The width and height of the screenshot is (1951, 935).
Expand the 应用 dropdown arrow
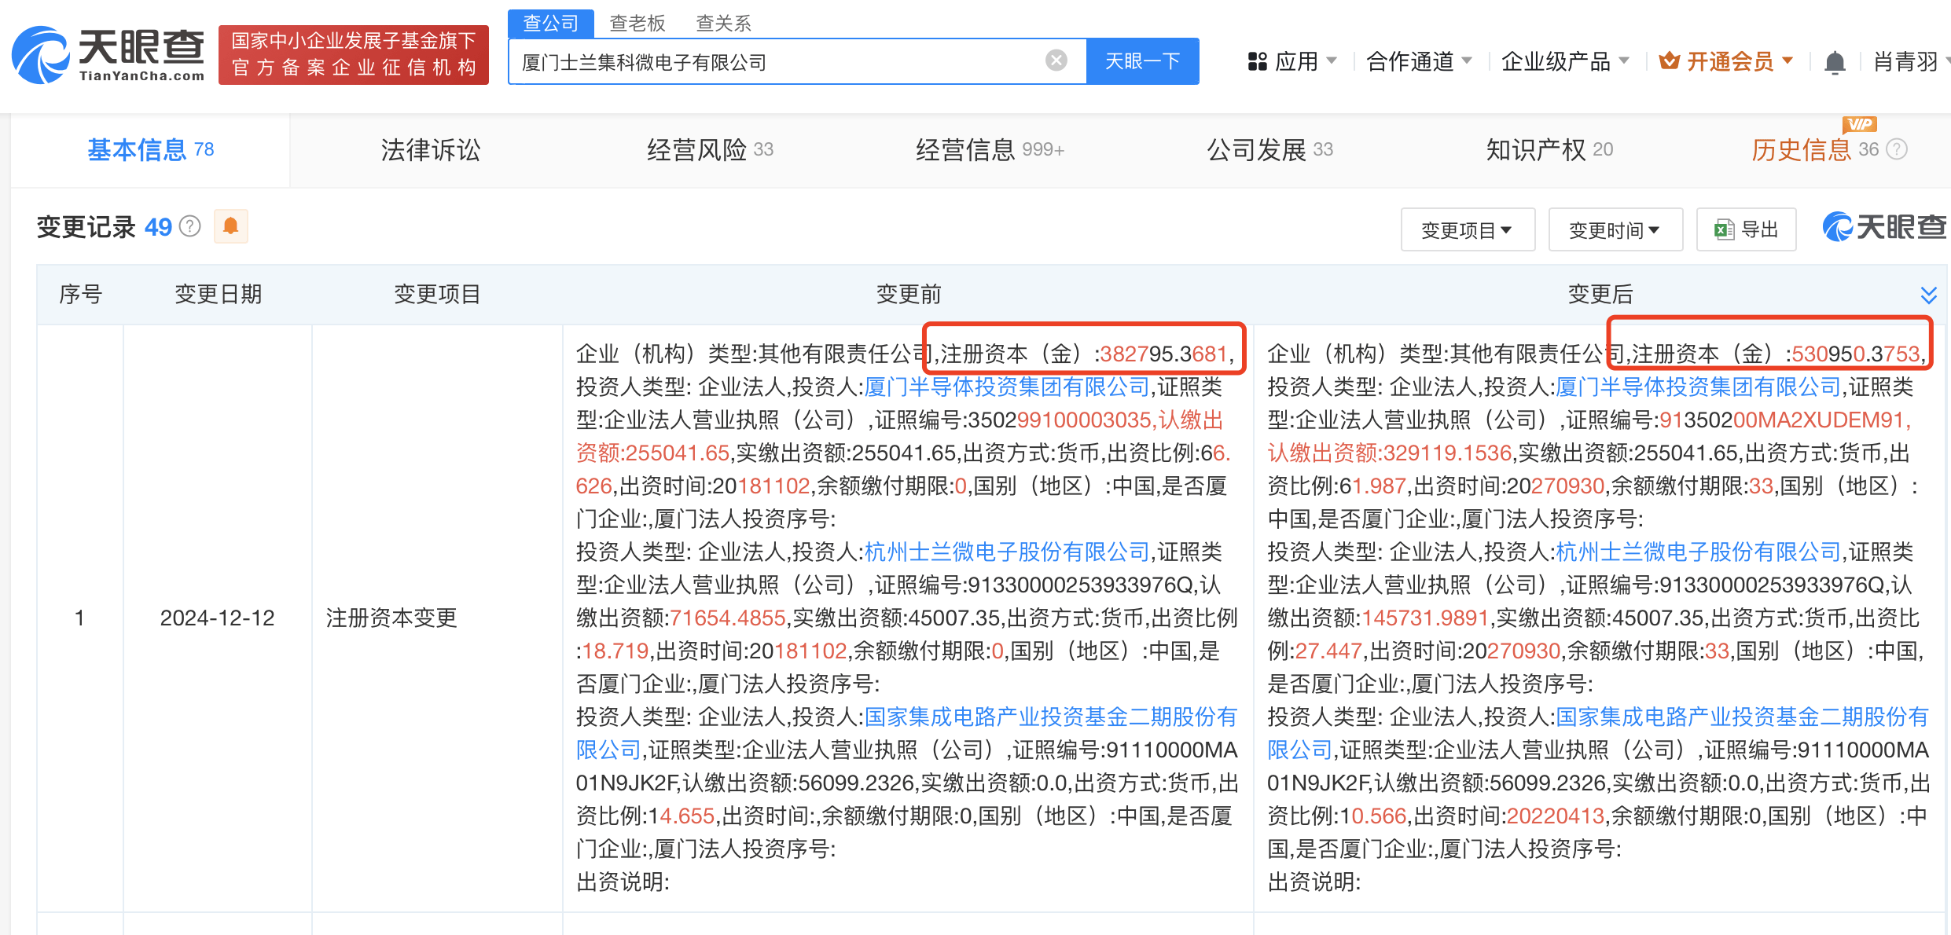(1332, 60)
